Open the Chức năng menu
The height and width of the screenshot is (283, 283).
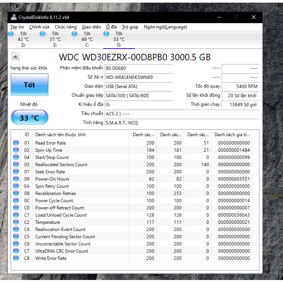[66, 27]
